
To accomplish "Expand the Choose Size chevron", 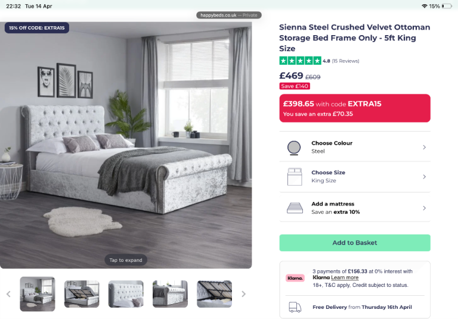I will click(425, 177).
